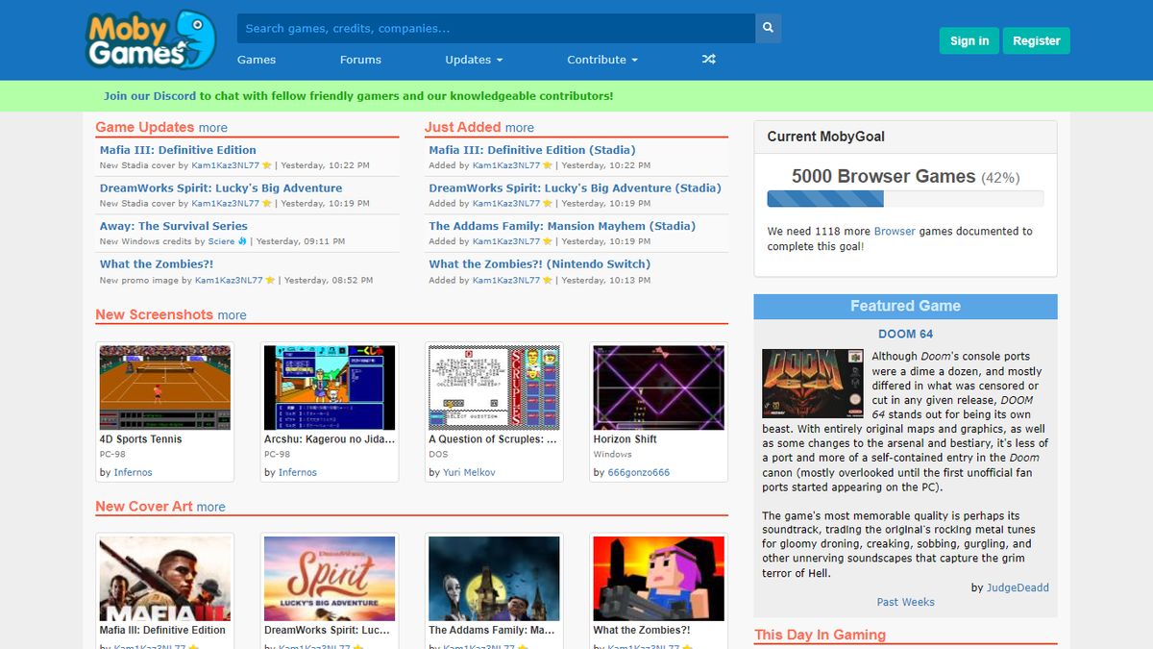Click the 5000 Browser Games progress bar
This screenshot has width=1153, height=649.
[x=904, y=198]
